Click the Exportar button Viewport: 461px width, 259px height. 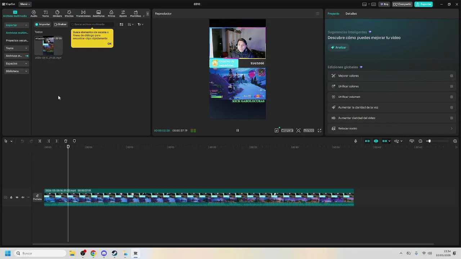click(424, 4)
